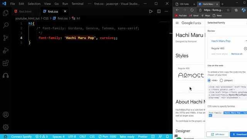Viewport: 247px width, 139px height.
Task: Show overflow menu items in title bar
Action: coord(90,4)
